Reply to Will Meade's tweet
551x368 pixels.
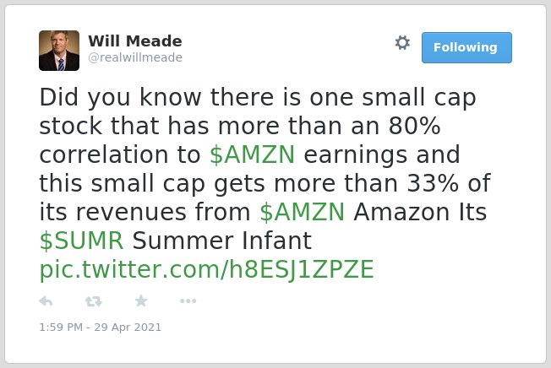tap(46, 301)
